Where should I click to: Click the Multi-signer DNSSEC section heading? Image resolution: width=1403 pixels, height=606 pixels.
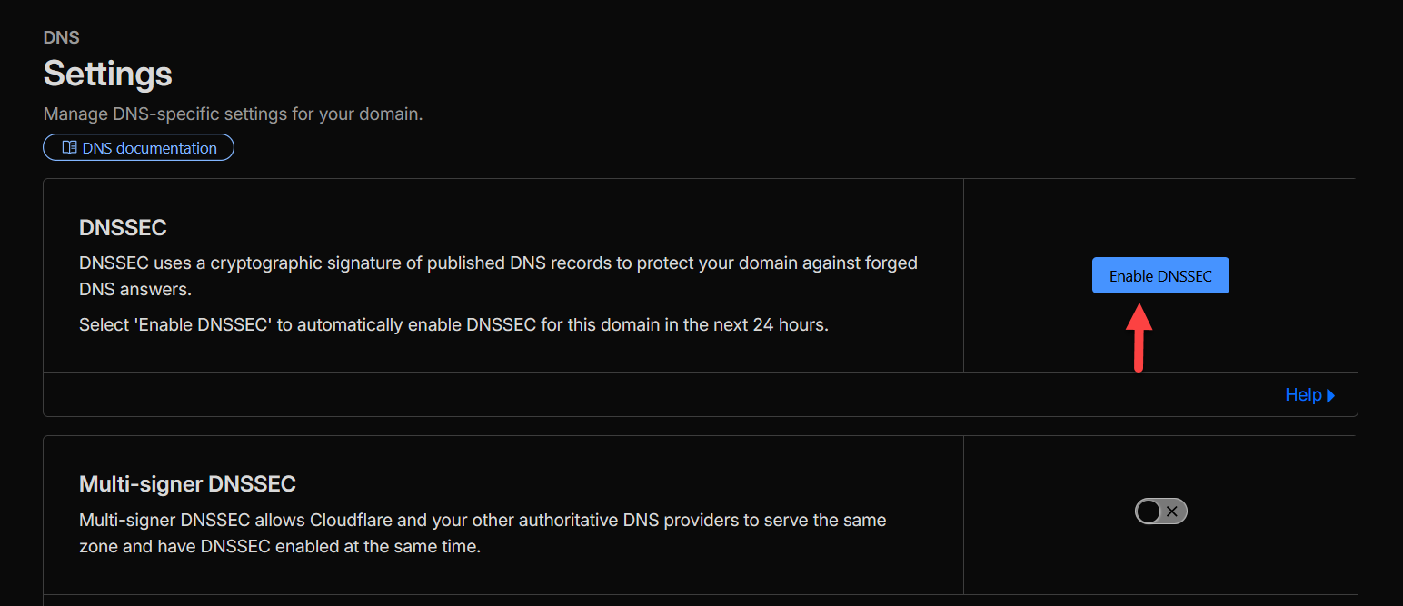[187, 484]
